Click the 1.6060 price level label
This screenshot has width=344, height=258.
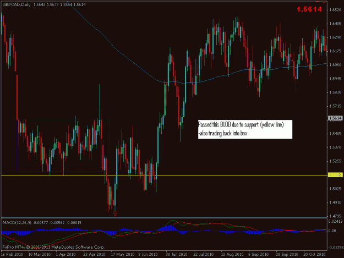point(335,65)
